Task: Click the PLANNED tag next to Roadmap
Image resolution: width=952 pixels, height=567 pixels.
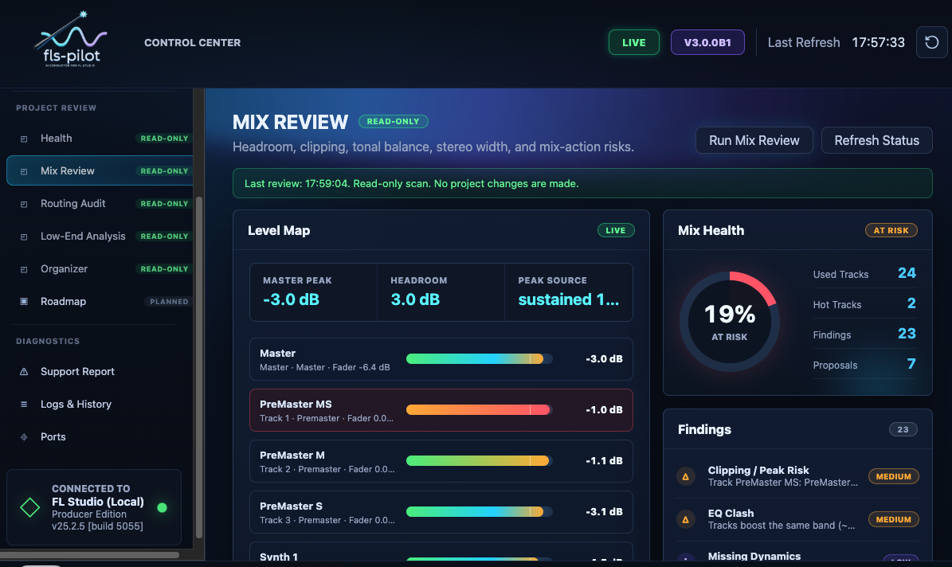Action: coord(169,302)
